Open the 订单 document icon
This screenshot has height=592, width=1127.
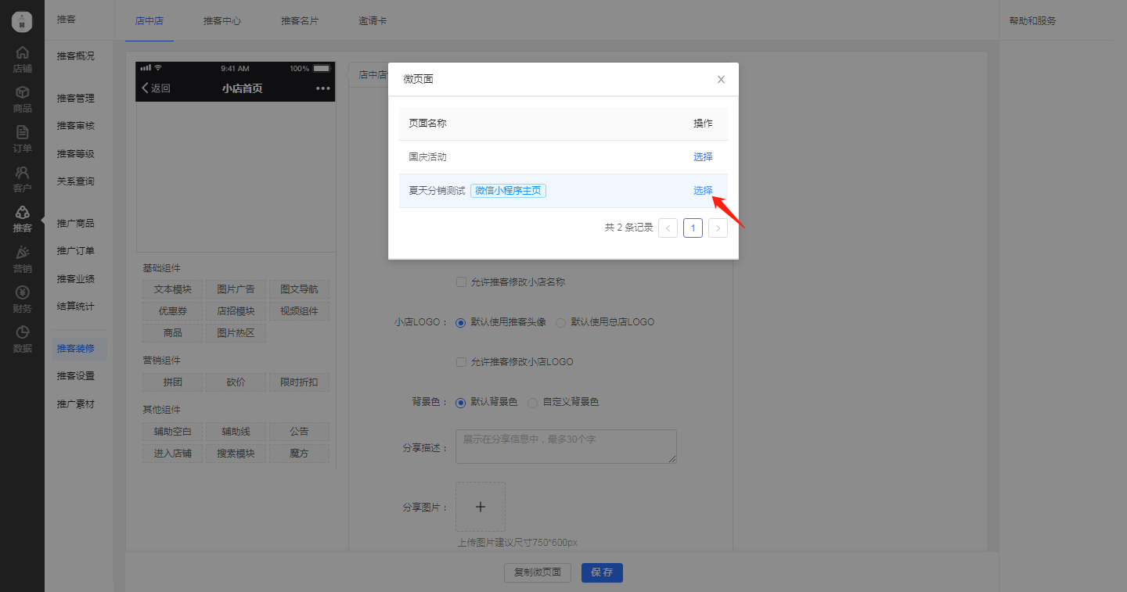pyautogui.click(x=22, y=133)
